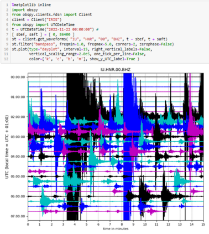209x234 pixels.
Task: Click the value 86400 in the code
Action: click(x=65, y=34)
